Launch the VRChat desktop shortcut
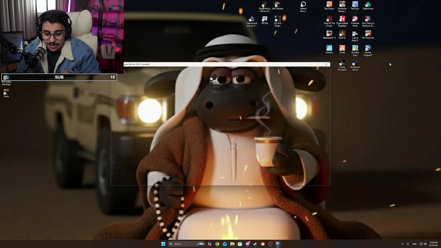The image size is (441, 248). 265,20
